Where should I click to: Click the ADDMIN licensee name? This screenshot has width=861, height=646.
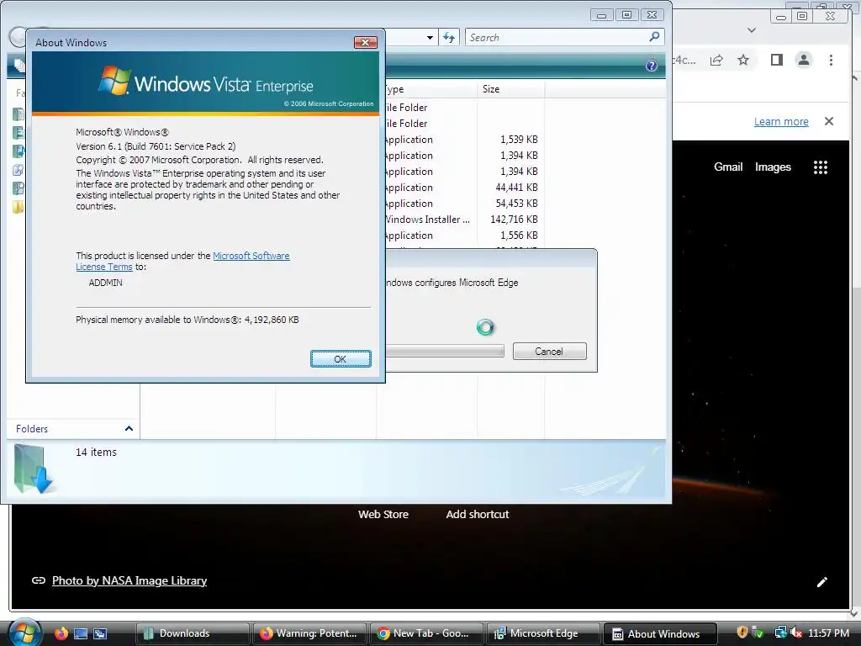[105, 283]
